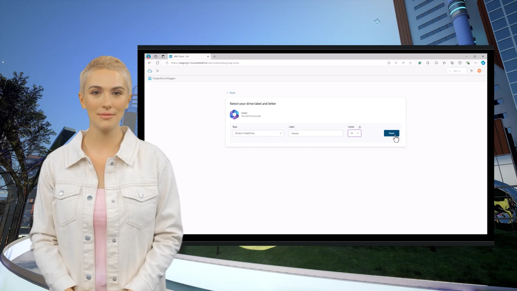Open the Settings and more ellipsis menu
The width and height of the screenshot is (517, 291).
[x=476, y=63]
